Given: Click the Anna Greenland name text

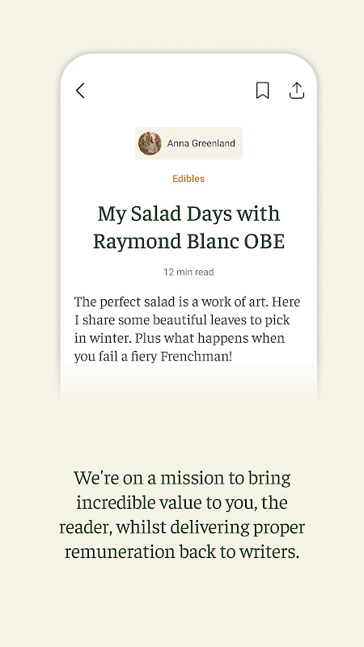Looking at the screenshot, I should pos(201,143).
